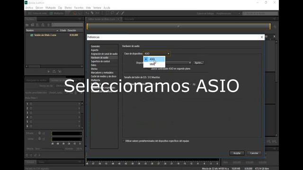Click the Multipista view button in toolbar
The height and width of the screenshot is (170, 303).
tap(56, 13)
